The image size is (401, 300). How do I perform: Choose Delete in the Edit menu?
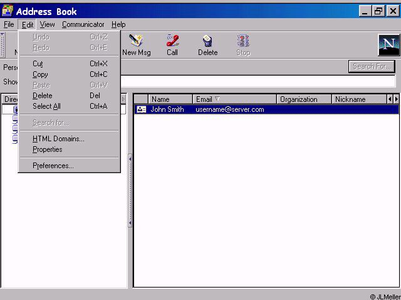69,96
